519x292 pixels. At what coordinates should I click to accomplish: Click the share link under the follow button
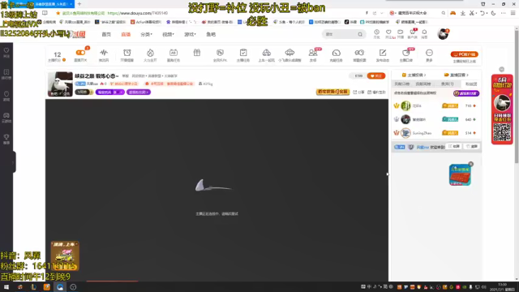[358, 92]
